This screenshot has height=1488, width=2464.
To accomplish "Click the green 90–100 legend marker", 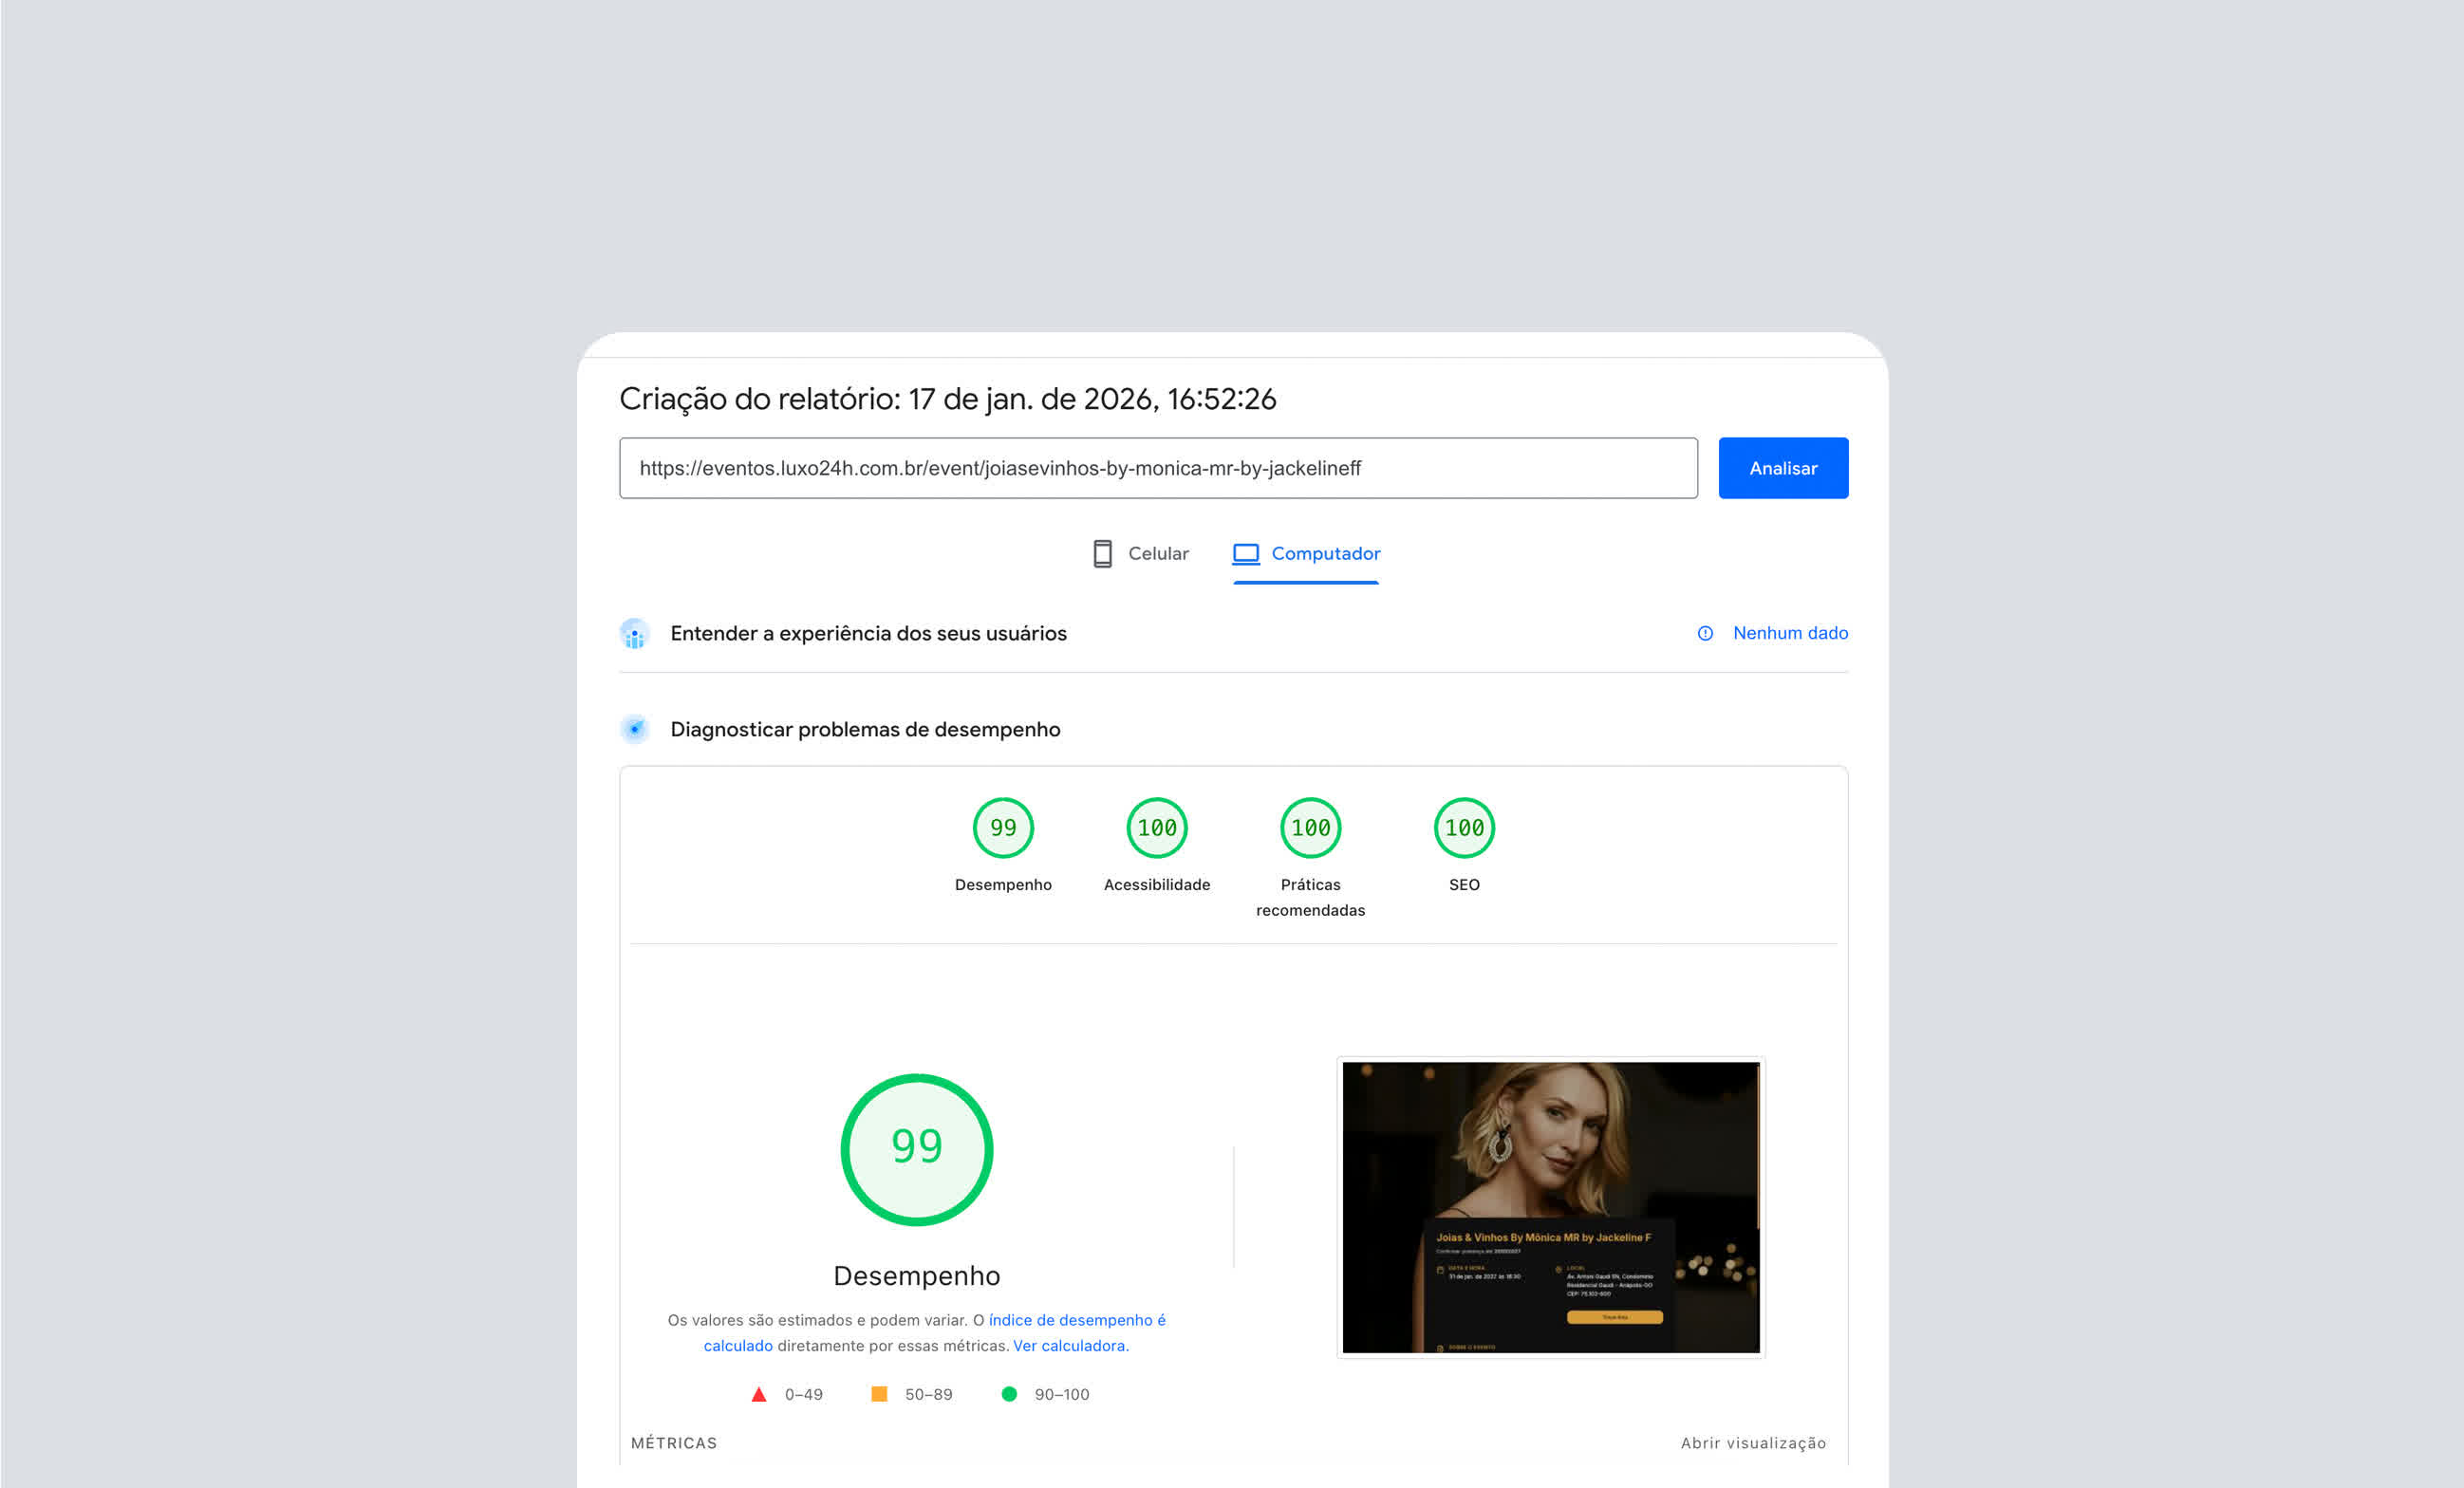I will tap(1010, 1393).
